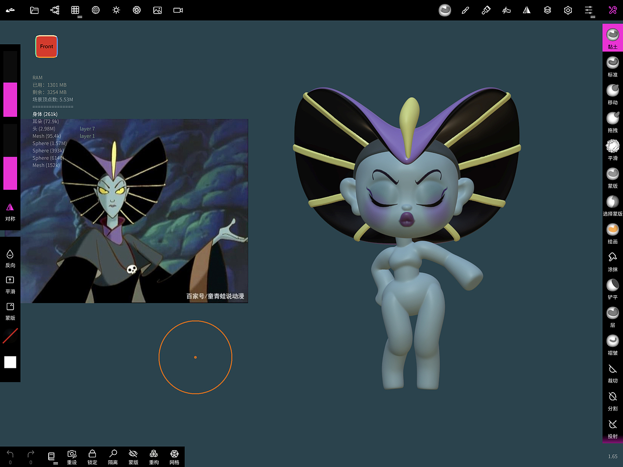Toggle 反向 invert on left panel
Viewport: 623px width, 467px height.
click(x=10, y=259)
